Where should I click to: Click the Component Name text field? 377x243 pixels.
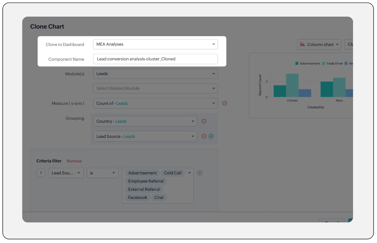tap(155, 59)
